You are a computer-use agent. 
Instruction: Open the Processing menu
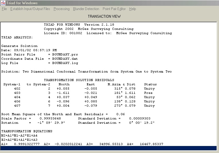pos(62,9)
